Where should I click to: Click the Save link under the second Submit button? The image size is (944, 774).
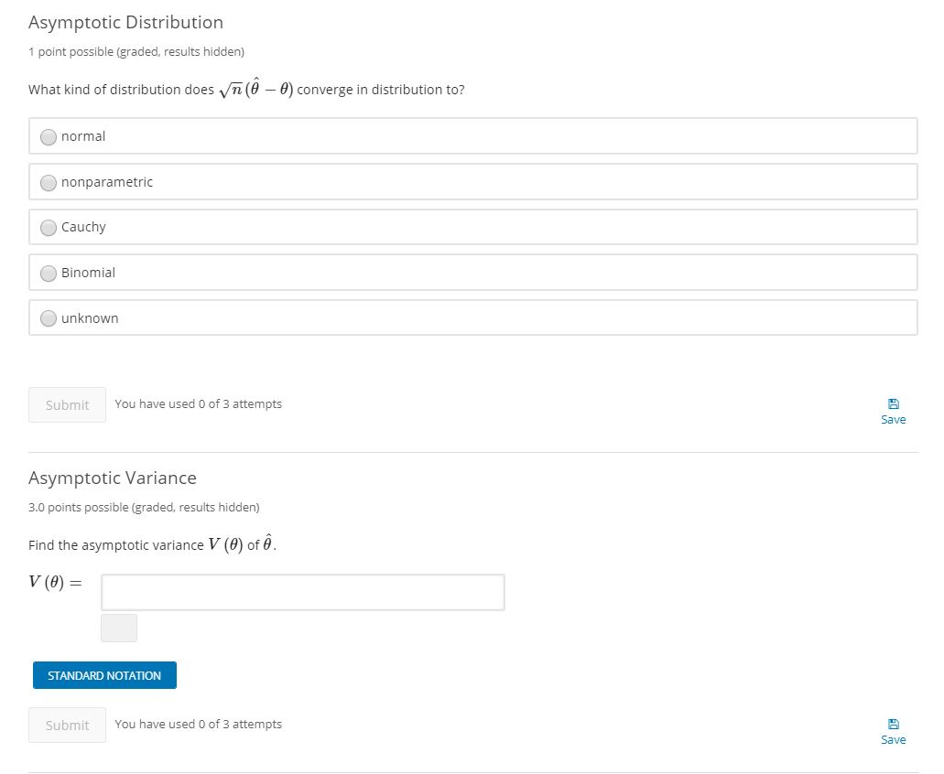(893, 739)
